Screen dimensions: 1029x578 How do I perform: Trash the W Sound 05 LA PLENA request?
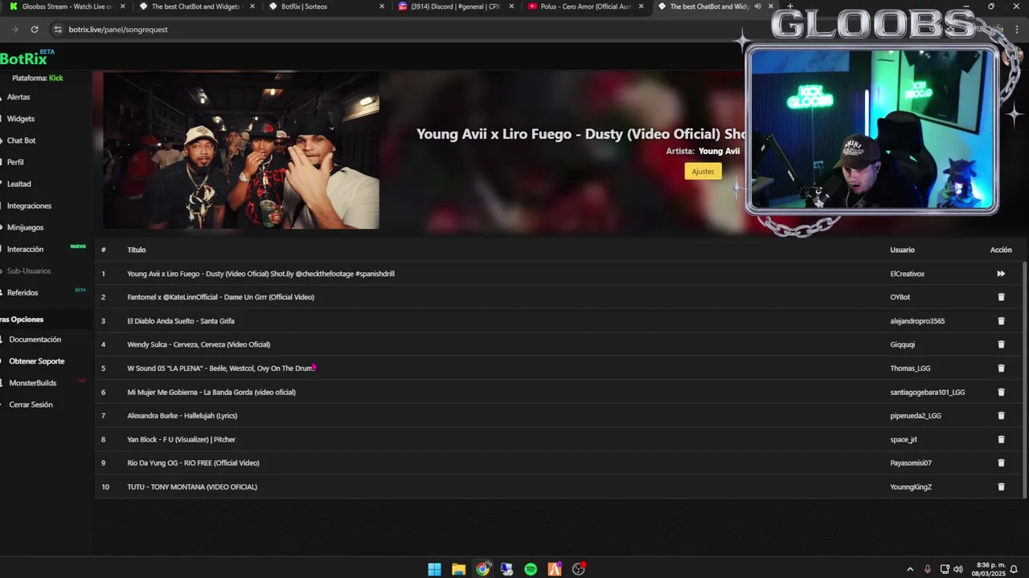point(1001,368)
